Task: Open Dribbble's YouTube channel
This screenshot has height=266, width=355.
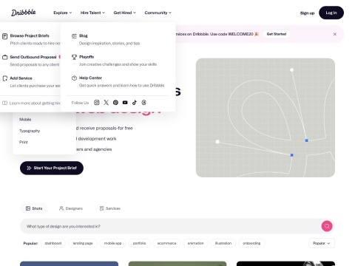Action: pyautogui.click(x=125, y=103)
